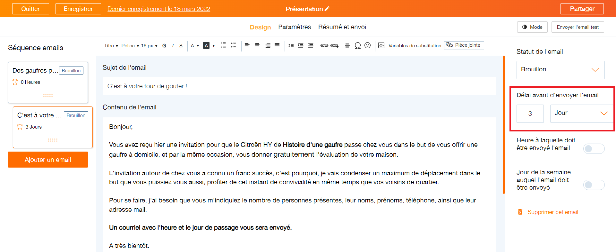Click the Pièce jointe attachment button
The width and height of the screenshot is (616, 252).
tap(464, 45)
